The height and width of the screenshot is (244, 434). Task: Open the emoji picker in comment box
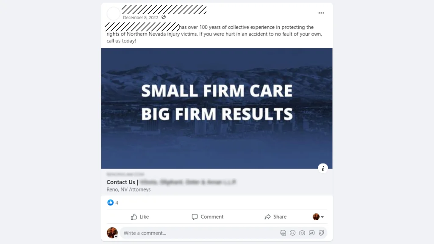(x=292, y=233)
